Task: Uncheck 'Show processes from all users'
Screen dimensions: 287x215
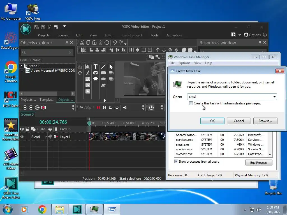Action: tap(176, 162)
